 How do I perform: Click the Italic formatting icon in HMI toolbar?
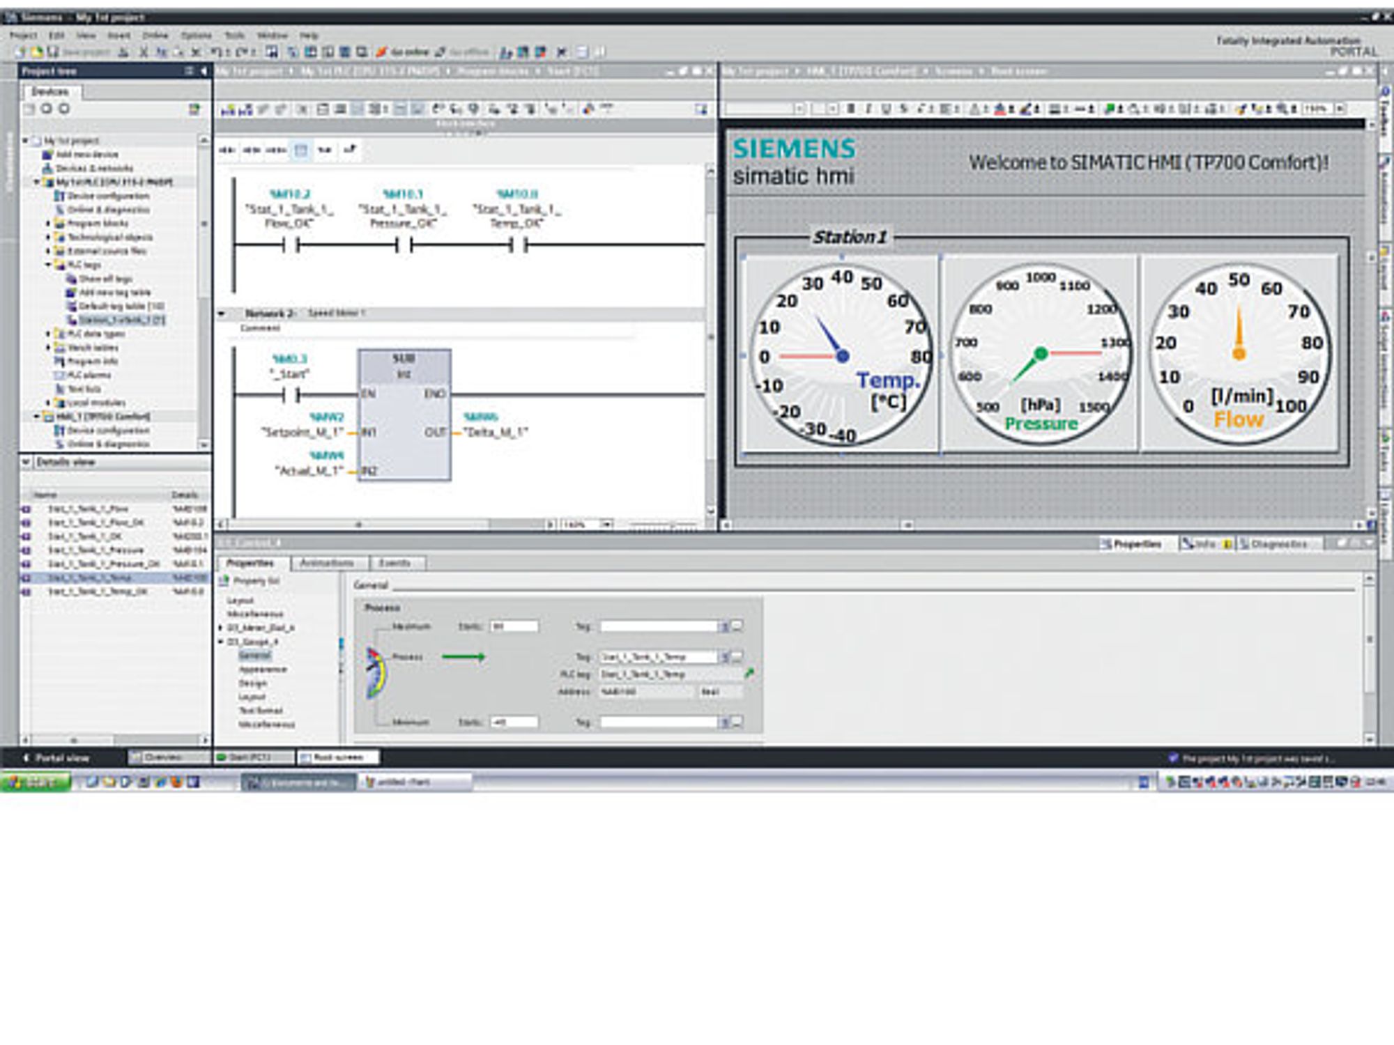[x=868, y=109]
